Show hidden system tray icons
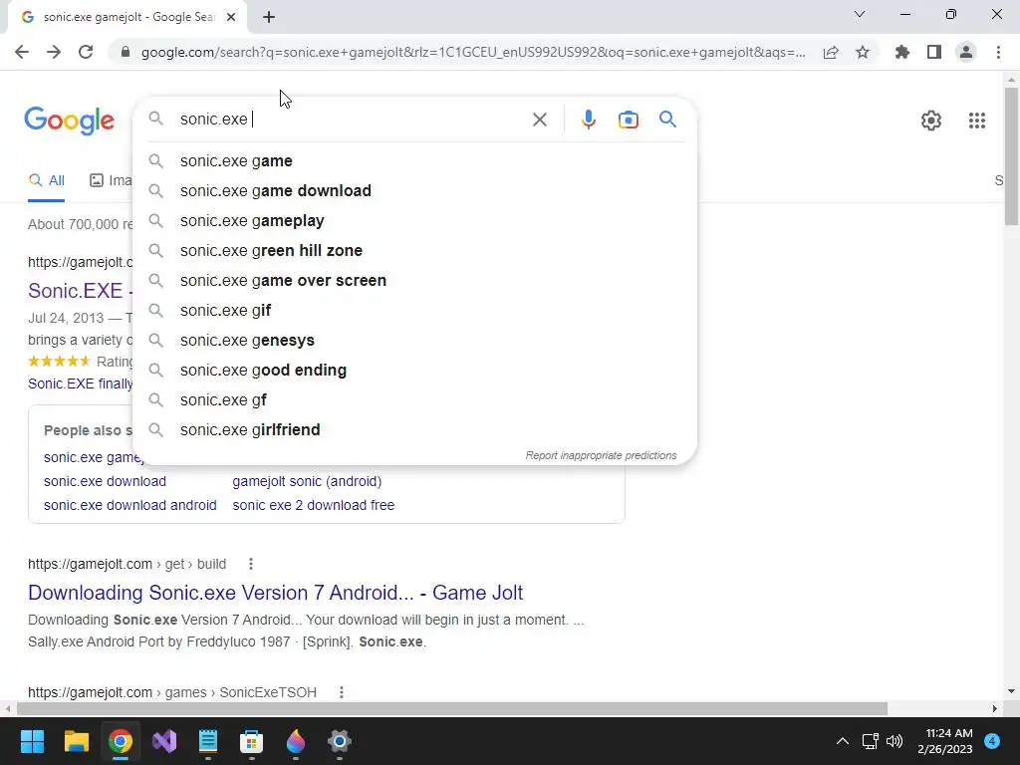 click(x=843, y=741)
